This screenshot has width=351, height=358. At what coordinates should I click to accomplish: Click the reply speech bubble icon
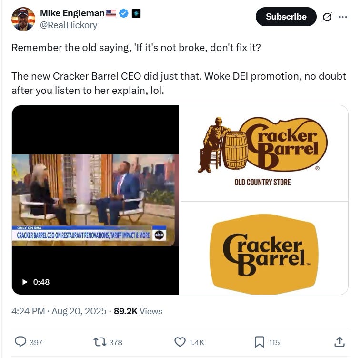coord(20,342)
